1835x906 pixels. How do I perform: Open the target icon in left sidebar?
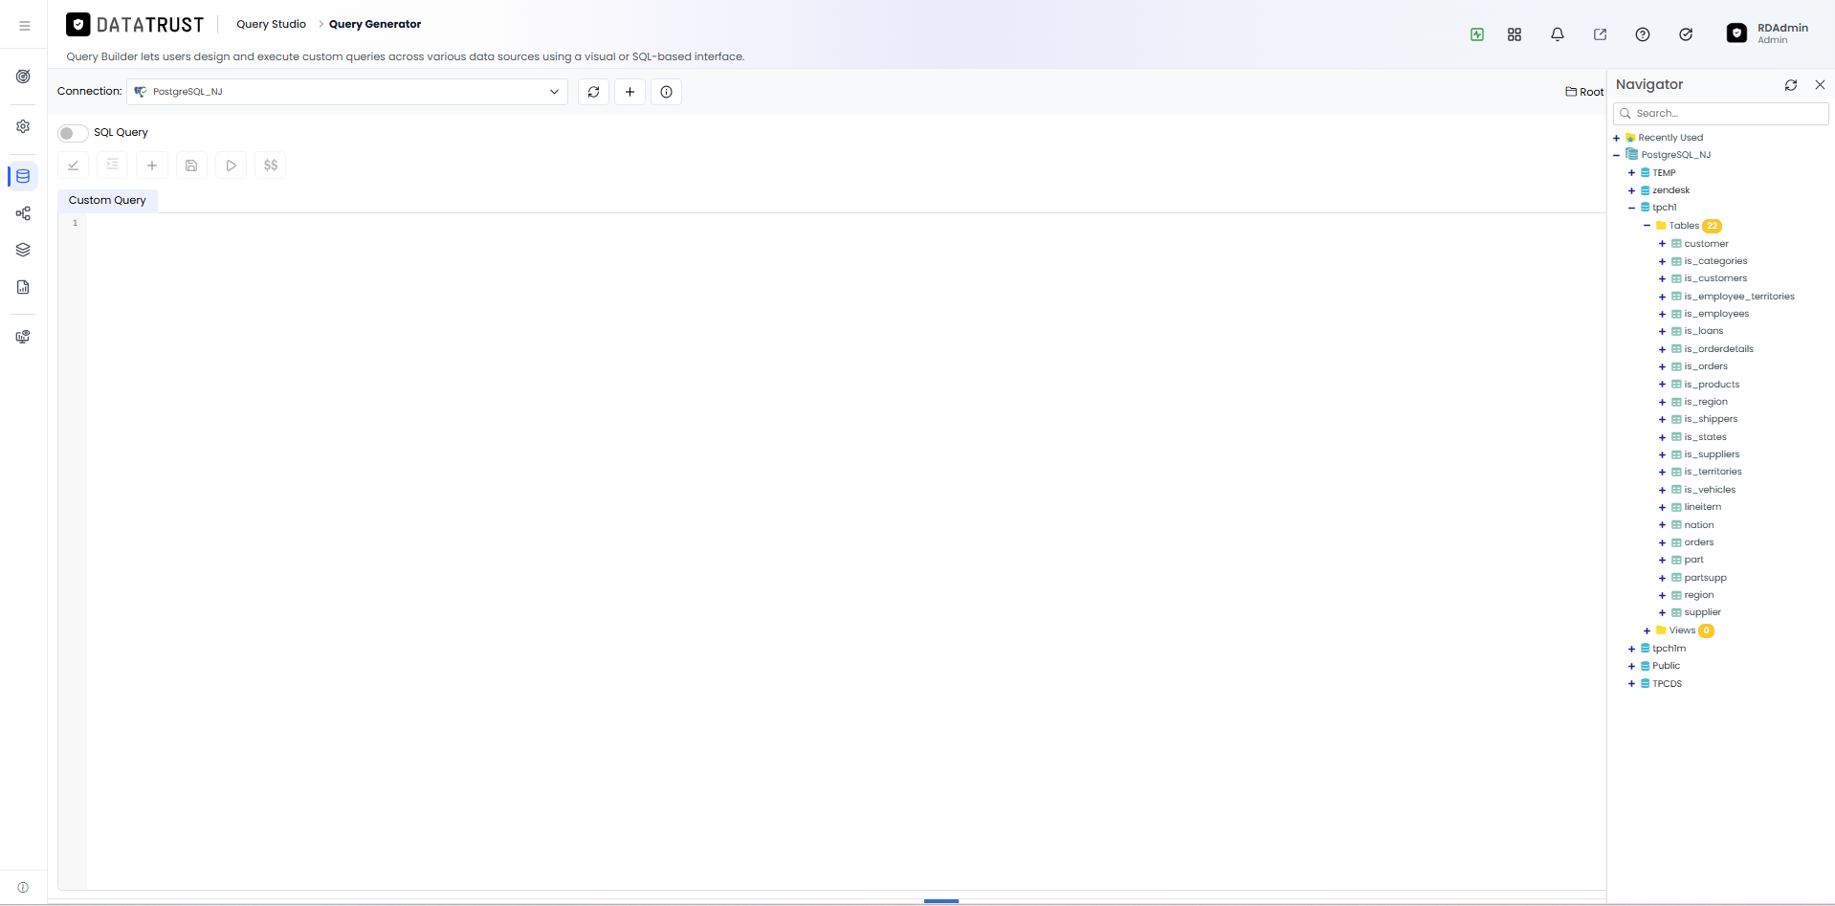pyautogui.click(x=23, y=77)
